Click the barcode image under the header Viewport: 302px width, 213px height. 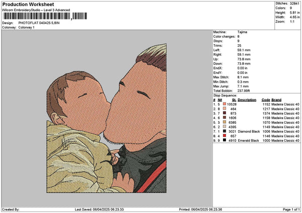point(45,16)
